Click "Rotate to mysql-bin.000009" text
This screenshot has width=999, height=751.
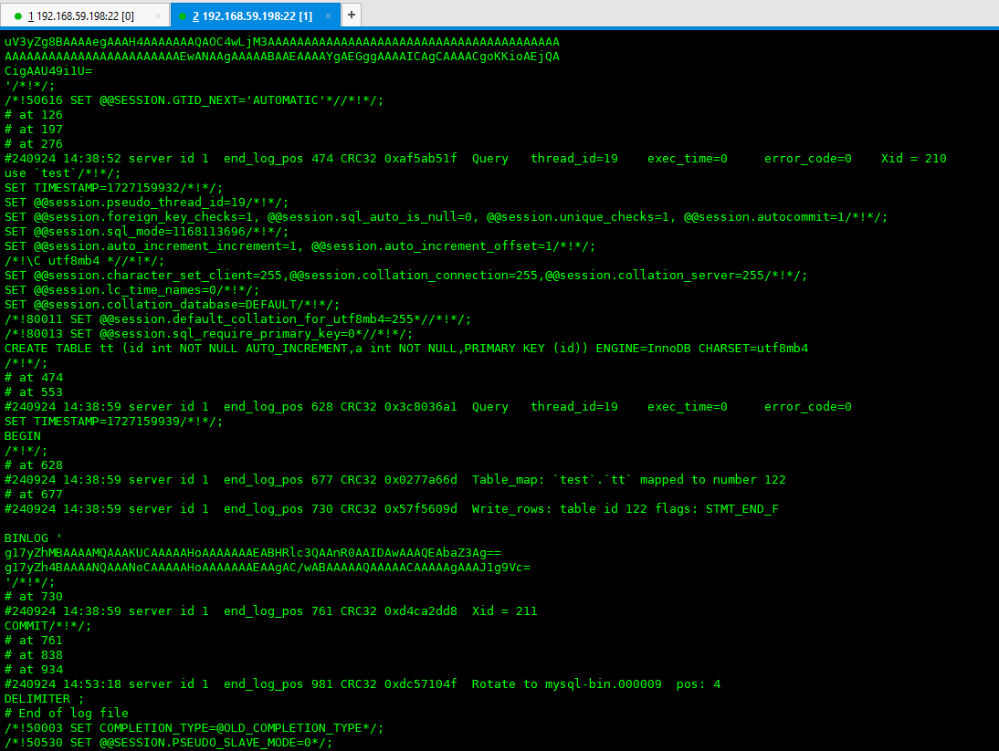[x=566, y=684]
